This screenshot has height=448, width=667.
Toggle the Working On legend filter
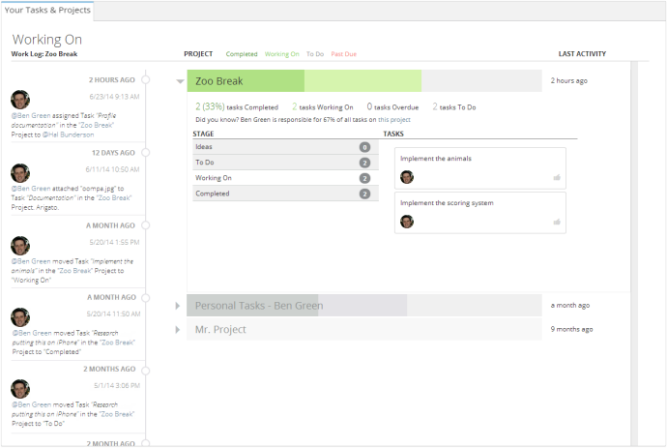tap(281, 54)
